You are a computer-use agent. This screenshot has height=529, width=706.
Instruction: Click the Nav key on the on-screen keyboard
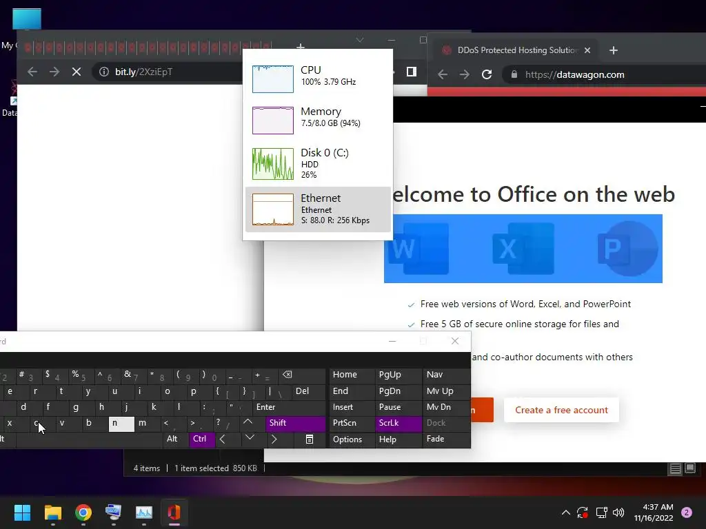[x=446, y=375]
